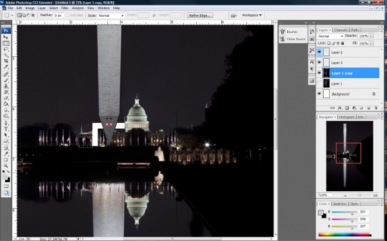Toggle lock transparent pixels
The height and width of the screenshot is (241, 387).
click(329, 43)
